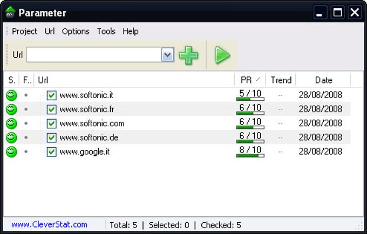The height and width of the screenshot is (234, 367).
Task: Click the 6 / 10 PageRank bar for softonic.fr
Action: (250, 113)
